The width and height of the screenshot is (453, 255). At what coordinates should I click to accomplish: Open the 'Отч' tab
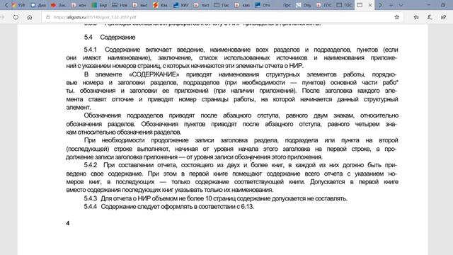(x=262, y=5)
